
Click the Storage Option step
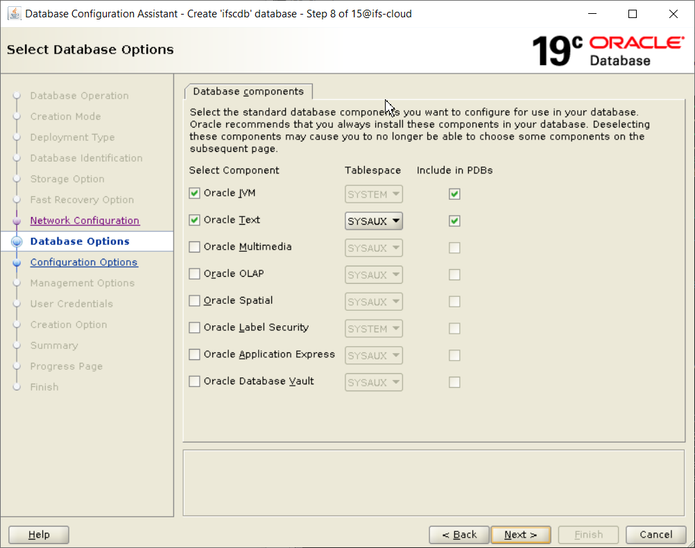(67, 179)
